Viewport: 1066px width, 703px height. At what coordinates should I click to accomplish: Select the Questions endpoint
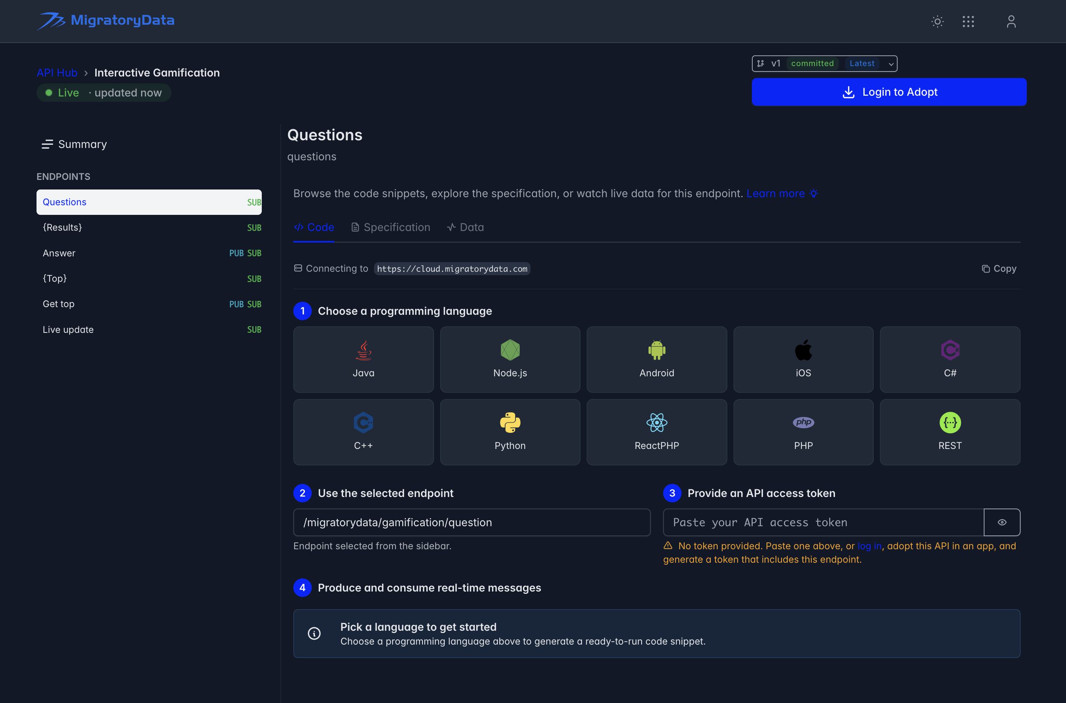coord(149,202)
